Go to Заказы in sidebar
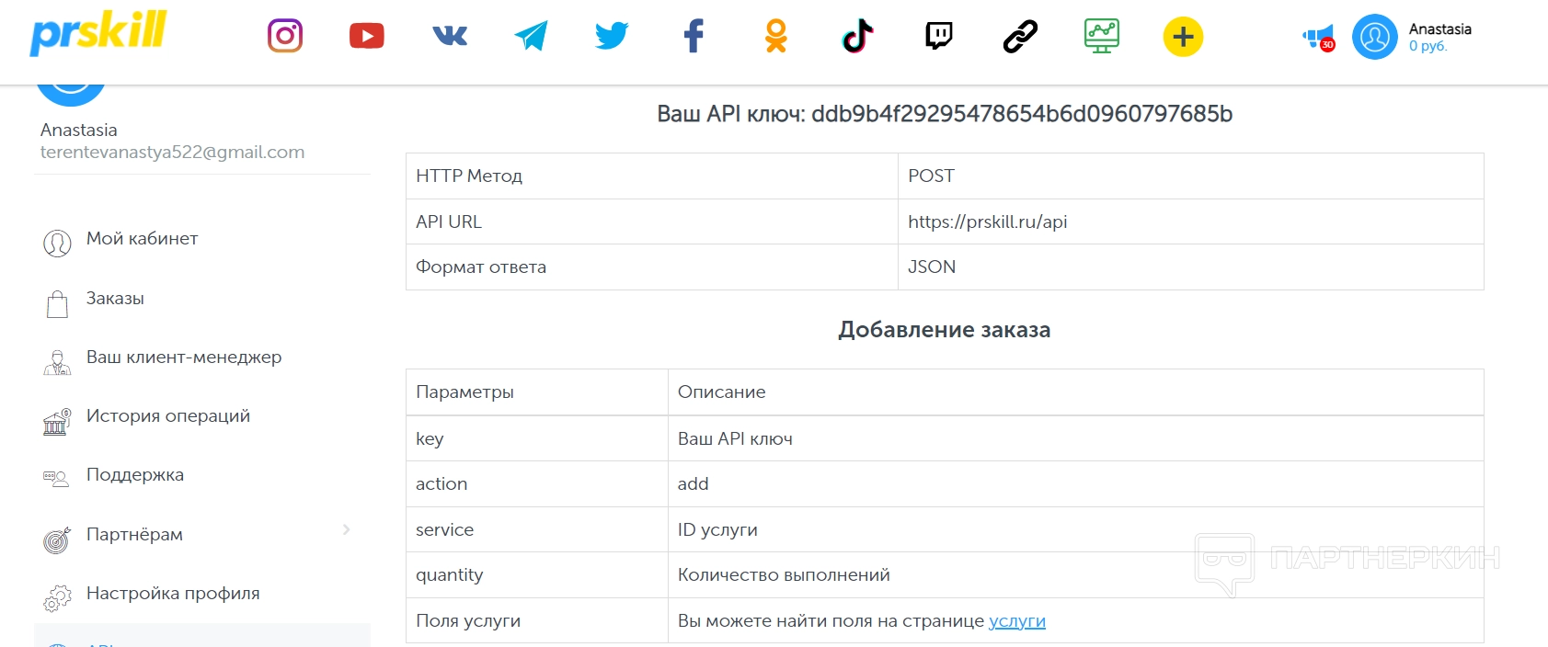Viewport: 1548px width, 647px height. (x=115, y=299)
